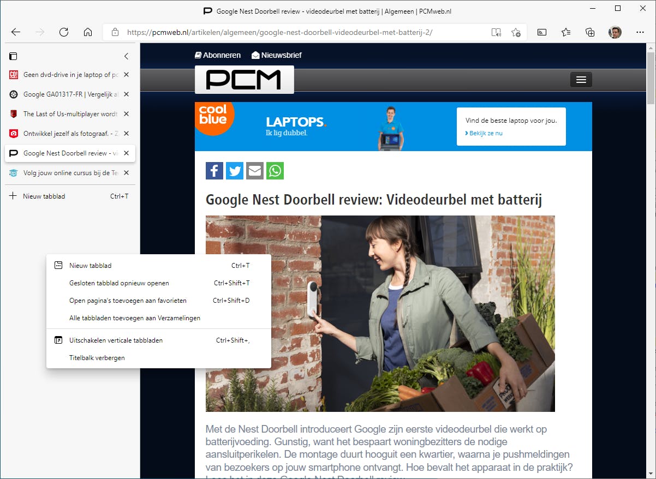Image resolution: width=656 pixels, height=479 pixels.
Task: Close the 'Google Nest Doorbell review' tab
Action: pos(126,153)
